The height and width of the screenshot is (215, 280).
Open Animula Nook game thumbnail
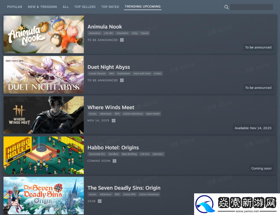[x=44, y=34]
